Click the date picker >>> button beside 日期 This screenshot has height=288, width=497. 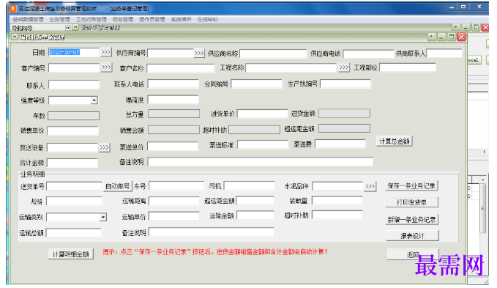coord(106,52)
